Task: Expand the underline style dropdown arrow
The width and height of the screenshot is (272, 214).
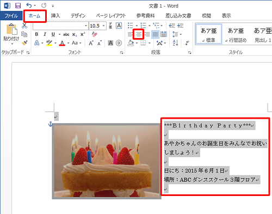Action: pyautogui.click(x=59, y=34)
